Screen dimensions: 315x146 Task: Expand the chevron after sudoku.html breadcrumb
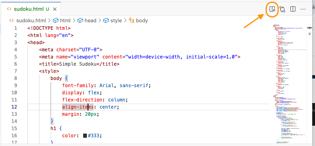pyautogui.click(x=49, y=20)
